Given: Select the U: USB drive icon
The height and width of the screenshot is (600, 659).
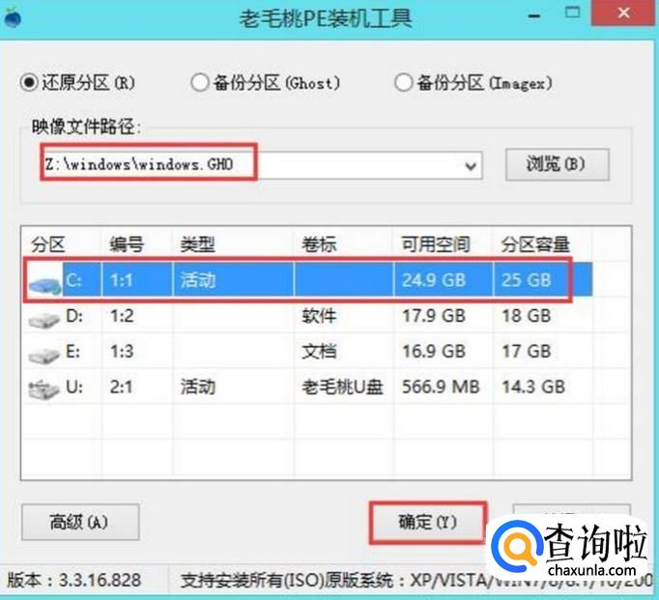Looking at the screenshot, I should pos(44,389).
